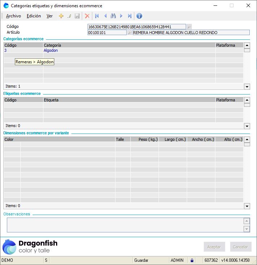Click 607362 value in status bar

click(x=211, y=260)
